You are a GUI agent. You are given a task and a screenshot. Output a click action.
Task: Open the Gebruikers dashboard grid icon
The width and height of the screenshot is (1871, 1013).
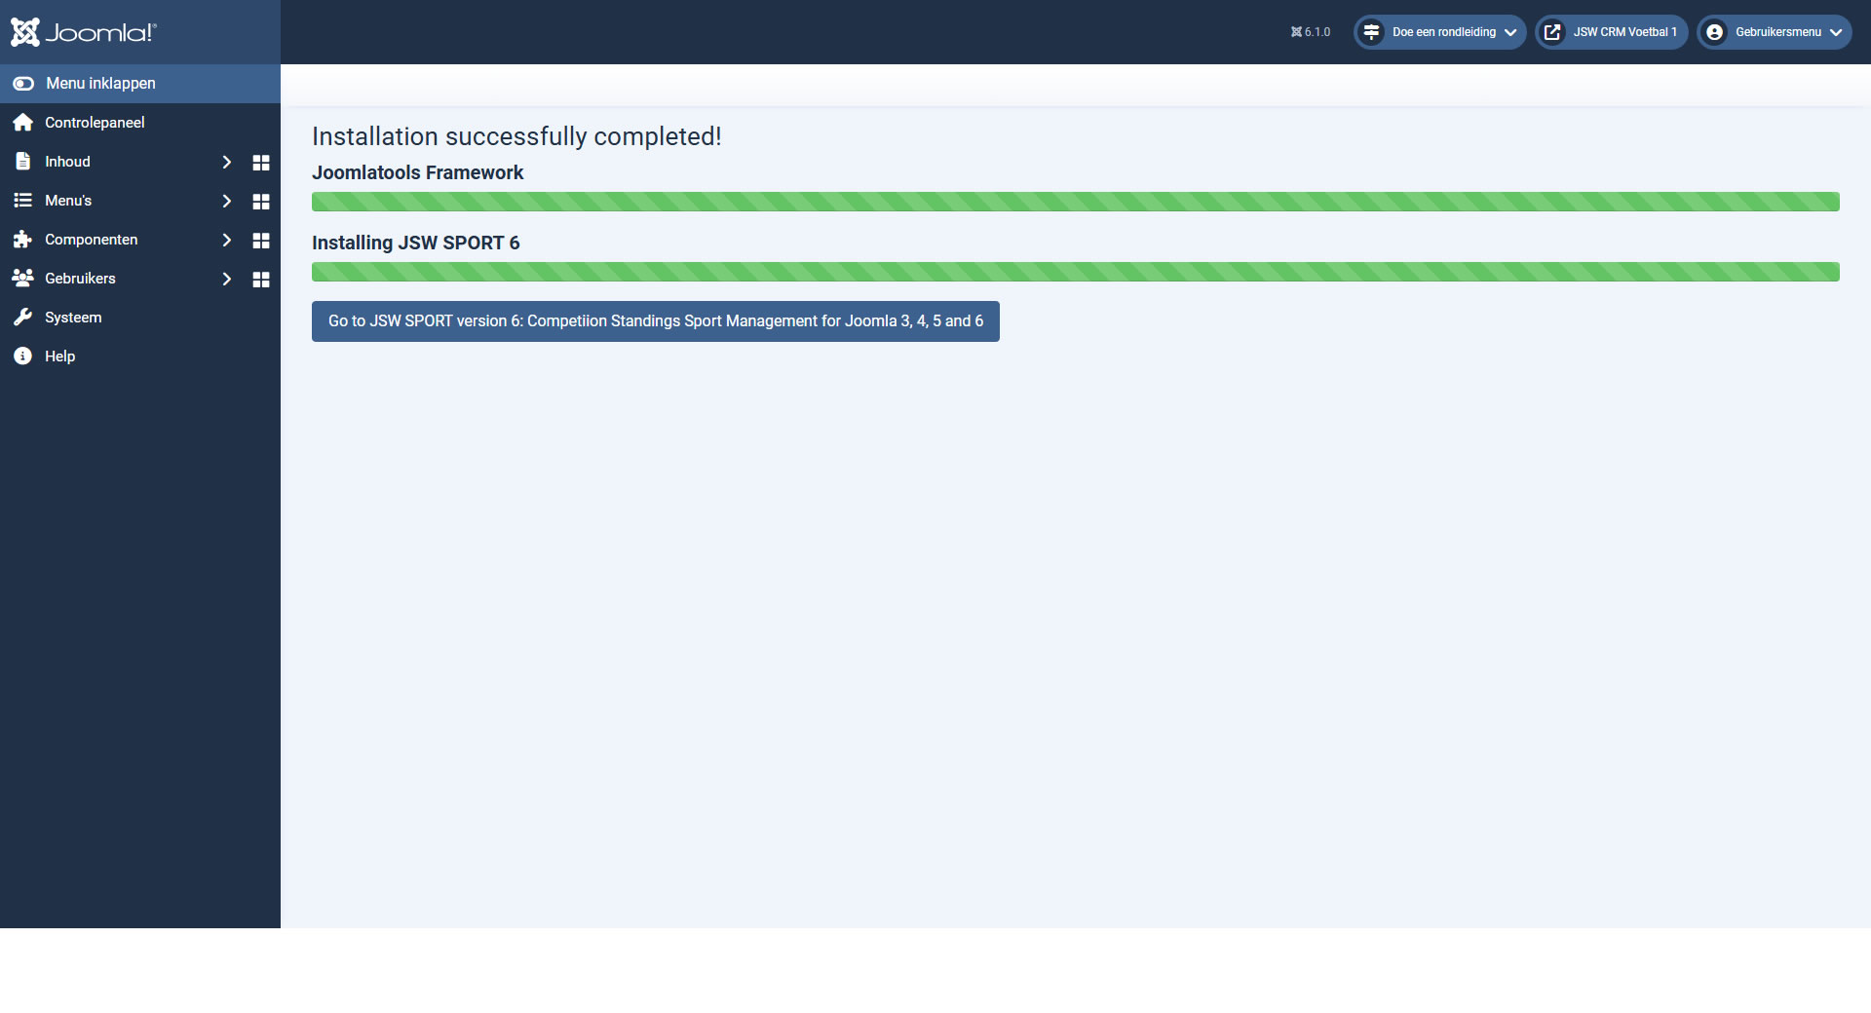(261, 280)
